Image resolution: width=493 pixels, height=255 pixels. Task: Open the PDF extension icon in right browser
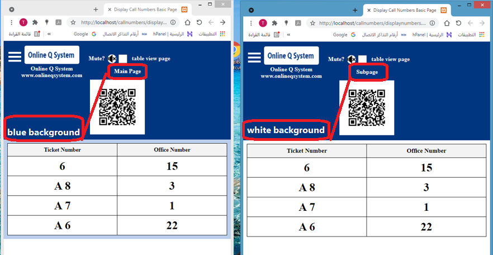[x=298, y=23]
